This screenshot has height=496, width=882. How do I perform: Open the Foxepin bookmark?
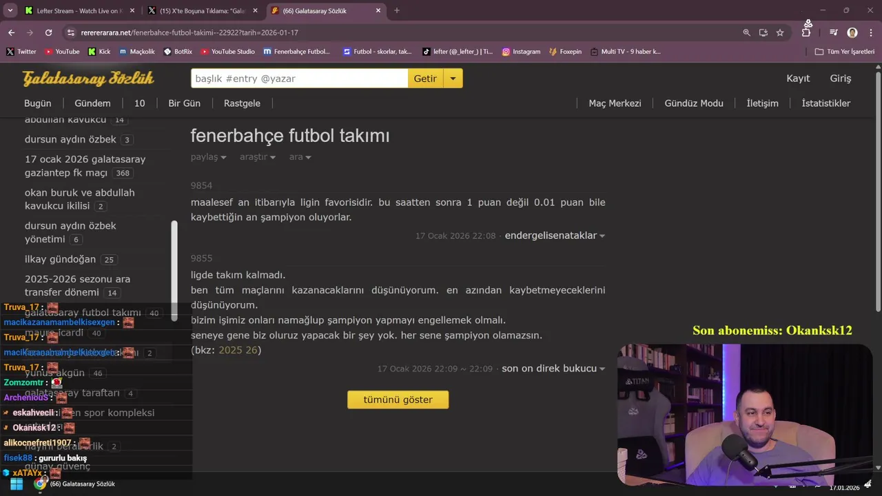tap(565, 52)
